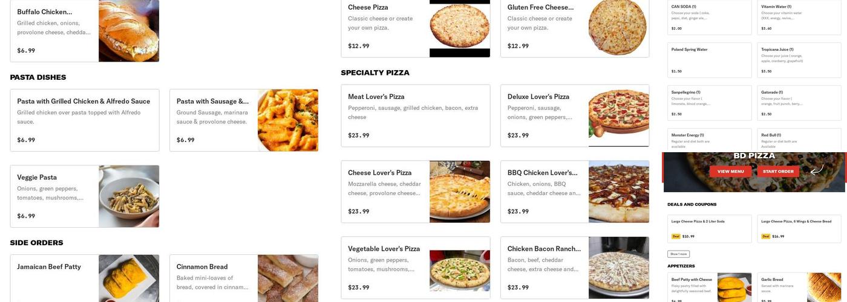
Task: Click the Jamaican Beef Patty image
Action: [x=129, y=278]
